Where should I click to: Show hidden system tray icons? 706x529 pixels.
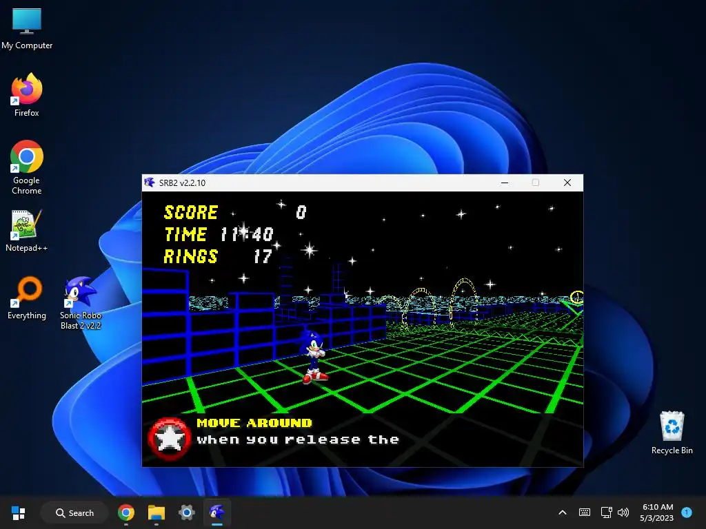[563, 512]
